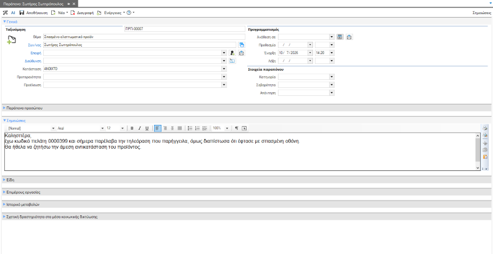This screenshot has height=254, width=493.
Task: Open the Διεύθυνση link label
Action: 34,61
